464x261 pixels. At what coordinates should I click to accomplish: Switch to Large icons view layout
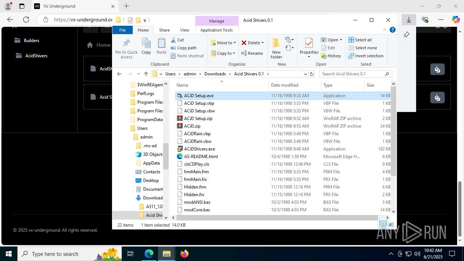pos(391,225)
